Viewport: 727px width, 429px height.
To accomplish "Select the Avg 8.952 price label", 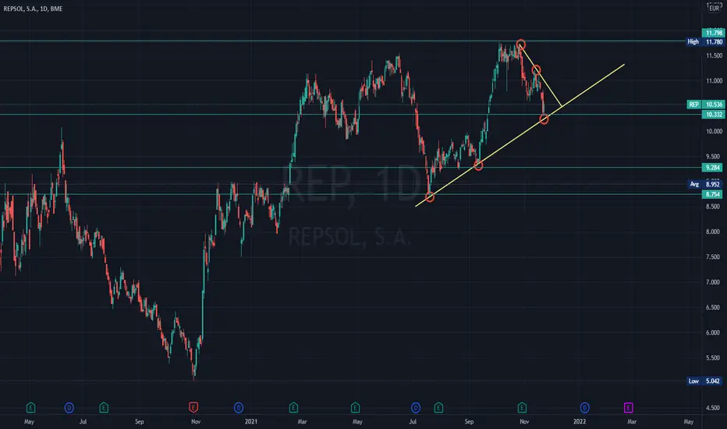I will click(x=704, y=184).
